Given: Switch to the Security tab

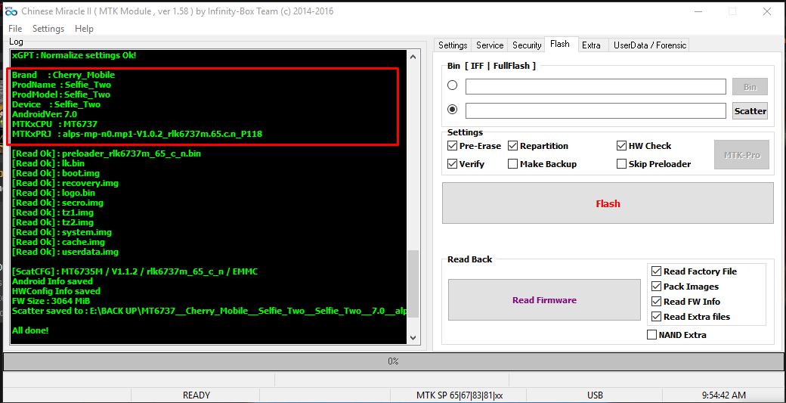Looking at the screenshot, I should click(527, 45).
